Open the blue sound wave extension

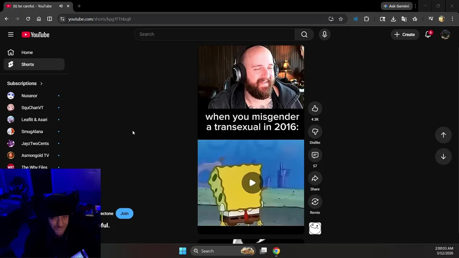(x=355, y=19)
